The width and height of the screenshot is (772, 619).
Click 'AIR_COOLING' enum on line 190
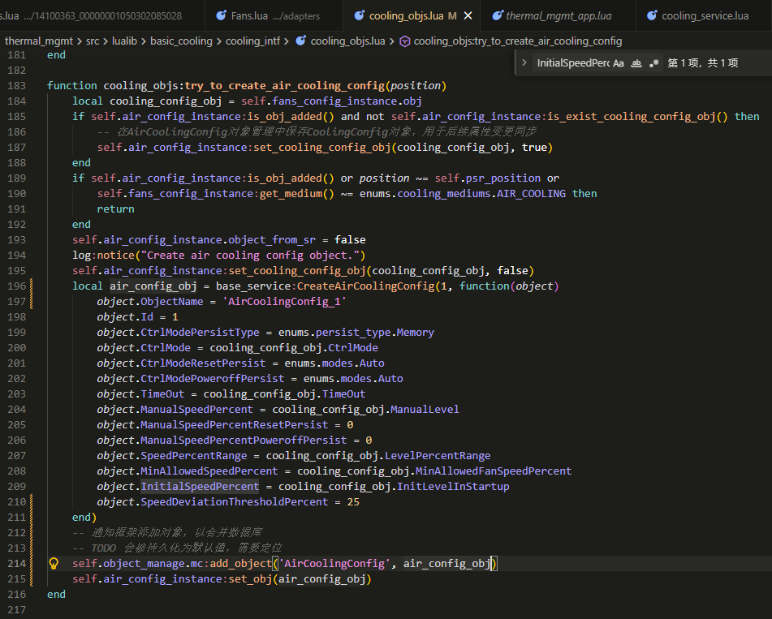tap(531, 193)
